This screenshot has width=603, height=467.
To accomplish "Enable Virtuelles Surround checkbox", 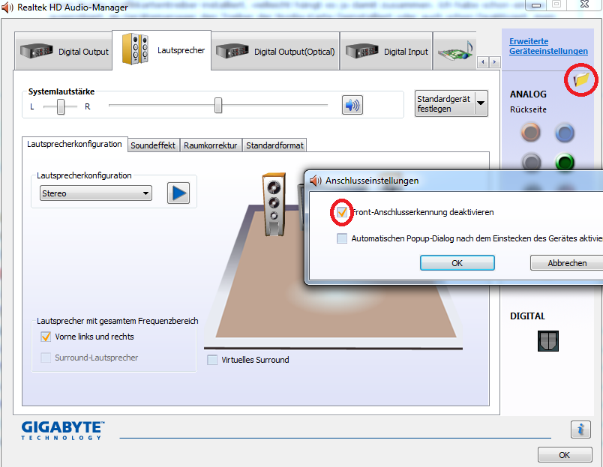I will [212, 360].
